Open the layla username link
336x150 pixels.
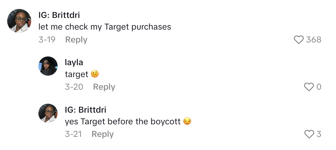(74, 62)
